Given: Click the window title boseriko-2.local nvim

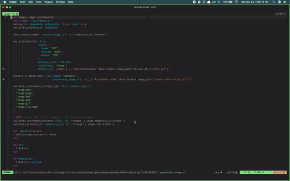Looking at the screenshot, I should 145,7.
